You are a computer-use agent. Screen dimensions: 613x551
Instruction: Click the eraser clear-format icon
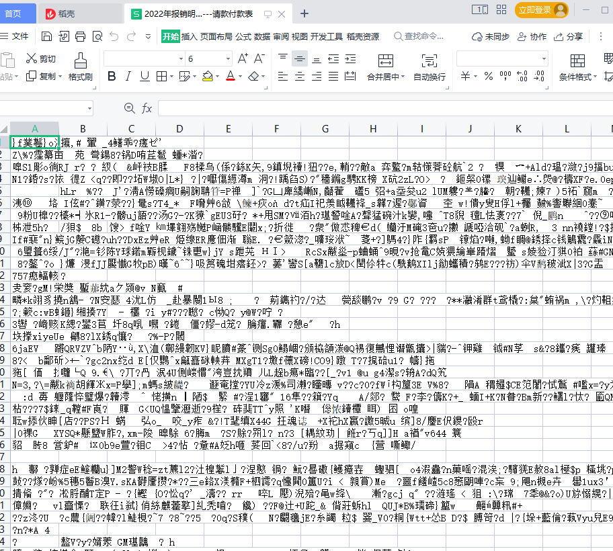253,76
